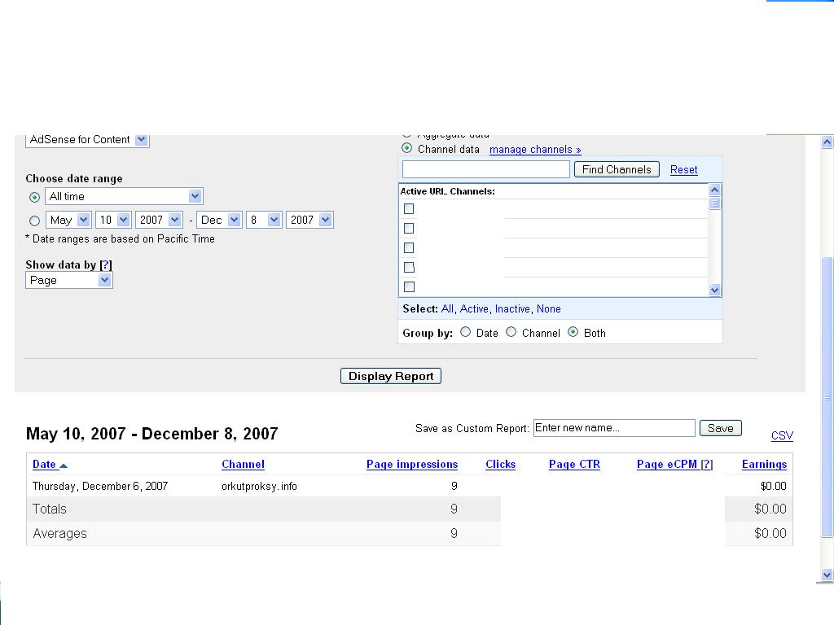
Task: Group by Channel radio button
Action: 511,332
